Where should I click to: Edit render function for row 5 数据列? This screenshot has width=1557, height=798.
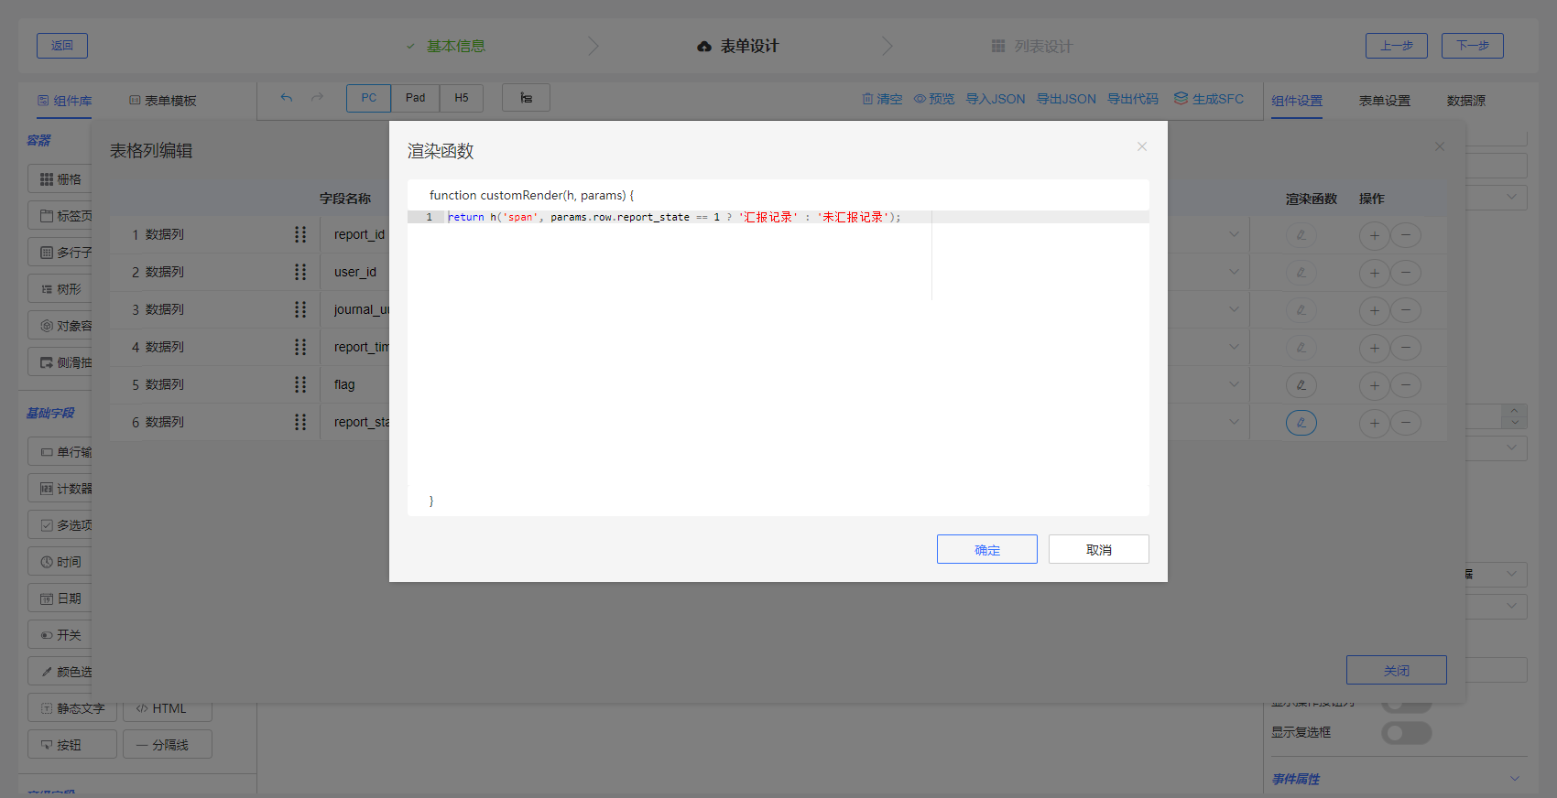(1301, 385)
